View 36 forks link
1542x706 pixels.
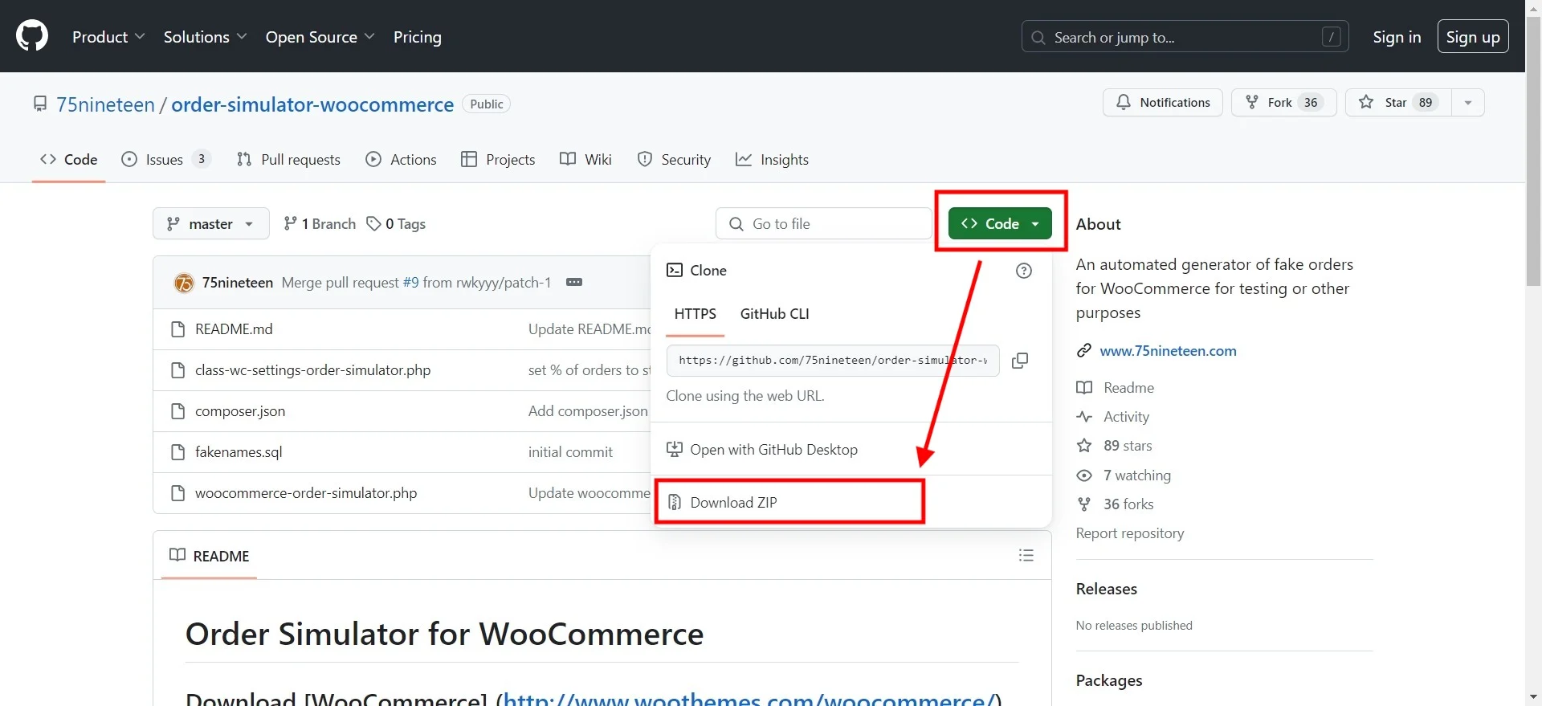click(1116, 504)
